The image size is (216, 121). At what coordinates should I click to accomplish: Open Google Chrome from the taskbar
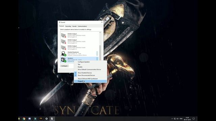pos(24,119)
